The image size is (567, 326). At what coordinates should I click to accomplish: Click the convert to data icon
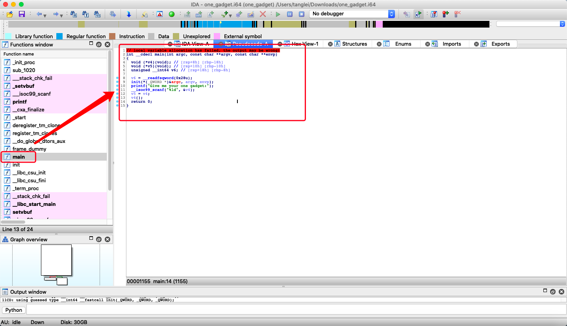point(199,14)
